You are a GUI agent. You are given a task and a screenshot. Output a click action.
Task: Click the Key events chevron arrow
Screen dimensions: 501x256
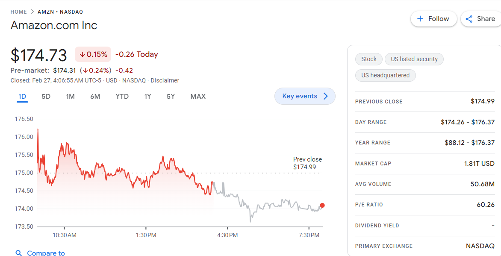click(326, 96)
